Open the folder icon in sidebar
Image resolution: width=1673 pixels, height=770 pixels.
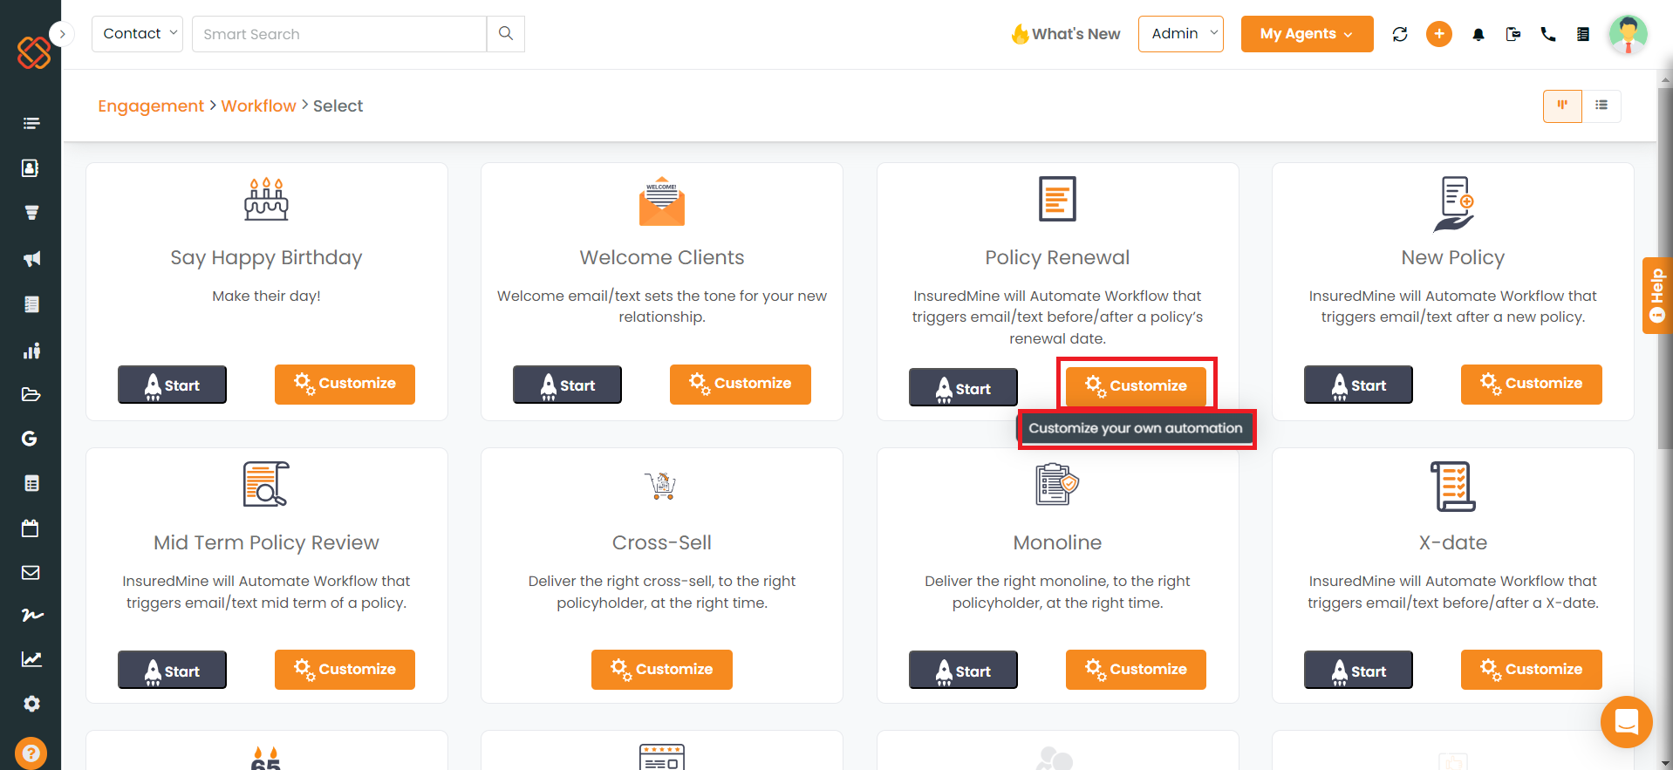31,394
